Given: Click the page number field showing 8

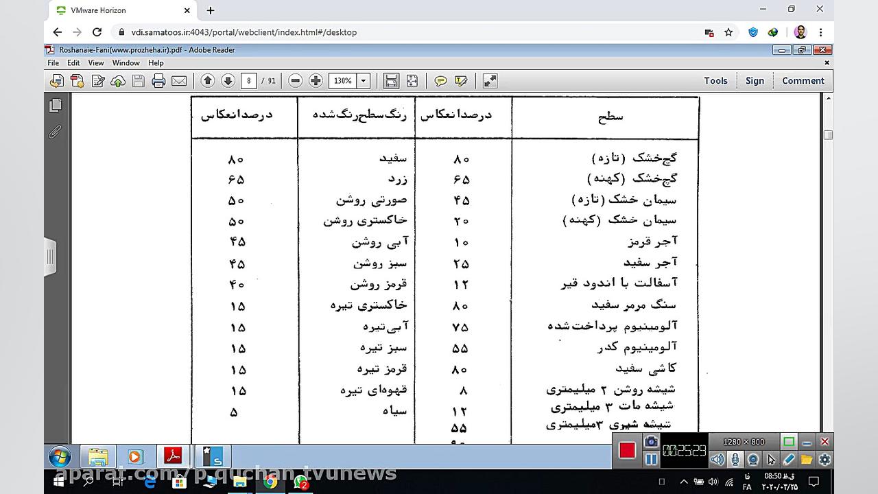Looking at the screenshot, I should [x=248, y=81].
